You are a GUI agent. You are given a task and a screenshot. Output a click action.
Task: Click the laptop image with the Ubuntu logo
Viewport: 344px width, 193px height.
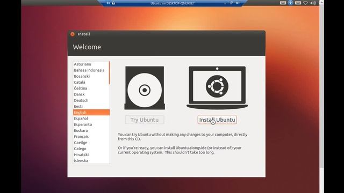pyautogui.click(x=217, y=88)
